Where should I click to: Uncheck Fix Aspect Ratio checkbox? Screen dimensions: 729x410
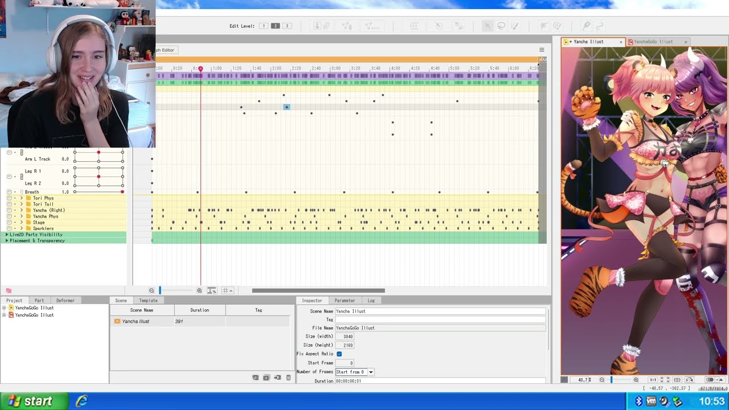339,354
